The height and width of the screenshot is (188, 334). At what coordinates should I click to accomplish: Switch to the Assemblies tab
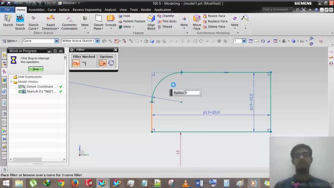(36, 10)
